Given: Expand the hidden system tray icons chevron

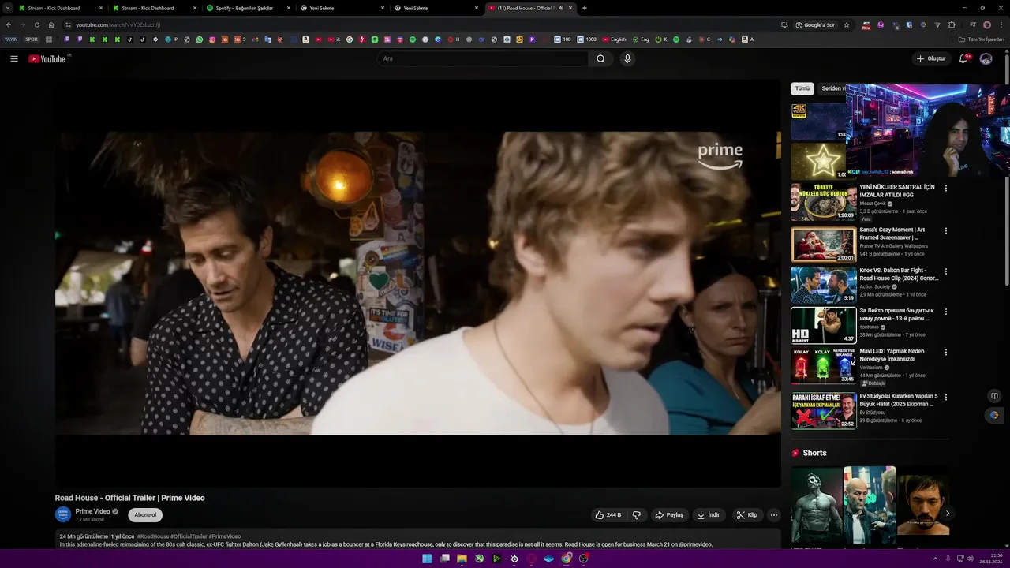Looking at the screenshot, I should (x=935, y=559).
